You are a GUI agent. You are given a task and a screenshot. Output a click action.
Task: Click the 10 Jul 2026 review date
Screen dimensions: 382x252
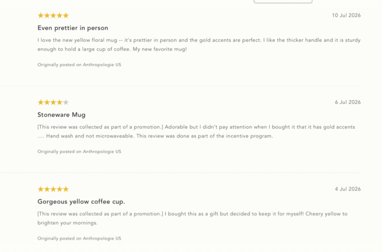[346, 15]
